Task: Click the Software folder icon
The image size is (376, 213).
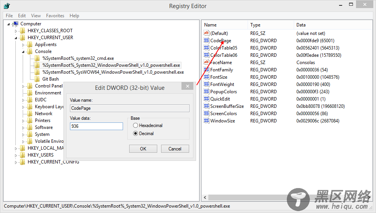Action: (x=30, y=127)
